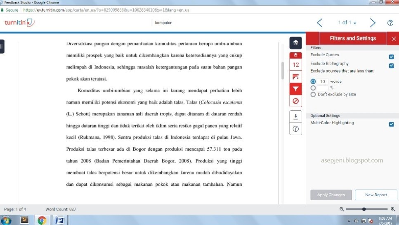The width and height of the screenshot is (399, 225).
Task: Close the Filters and Settings panel
Action: [x=393, y=39]
